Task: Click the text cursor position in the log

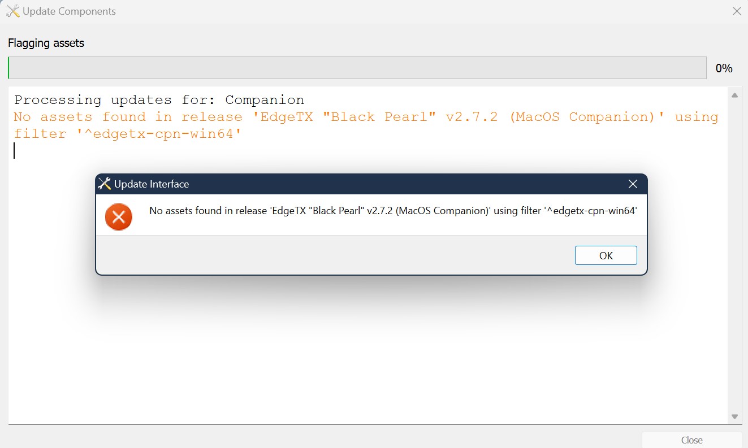Action: [14, 150]
